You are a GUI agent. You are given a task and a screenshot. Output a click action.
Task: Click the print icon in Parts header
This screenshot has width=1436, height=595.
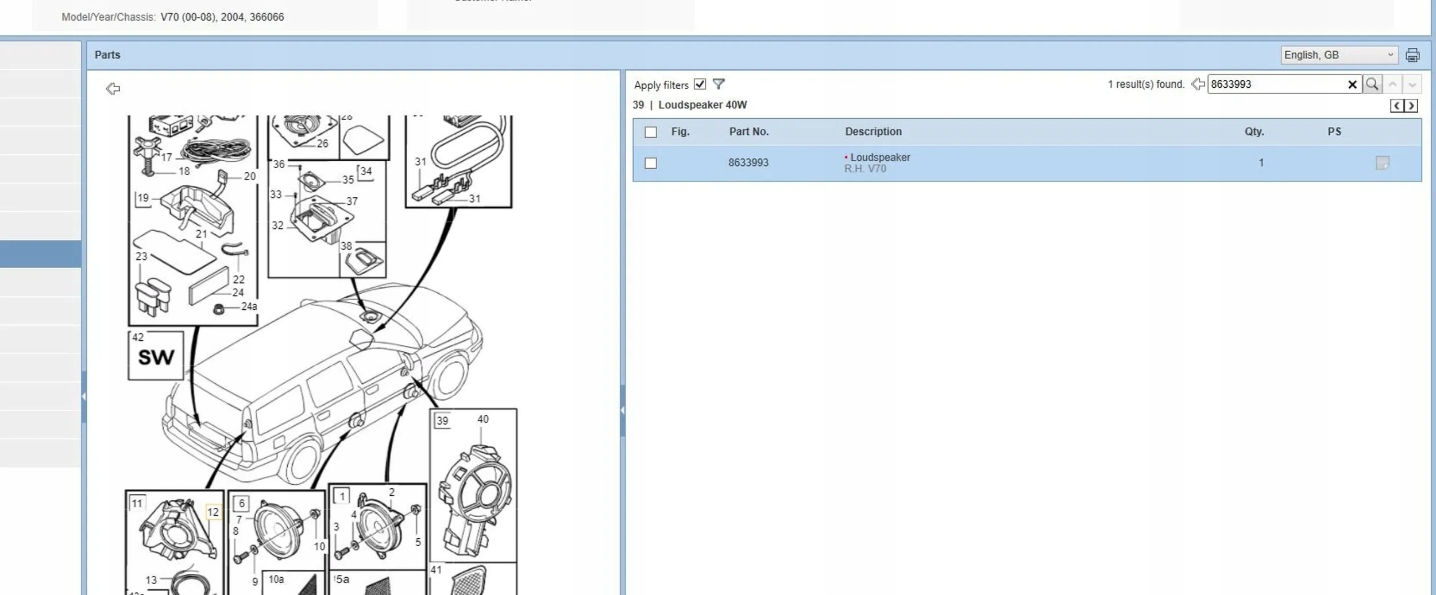pyautogui.click(x=1412, y=55)
